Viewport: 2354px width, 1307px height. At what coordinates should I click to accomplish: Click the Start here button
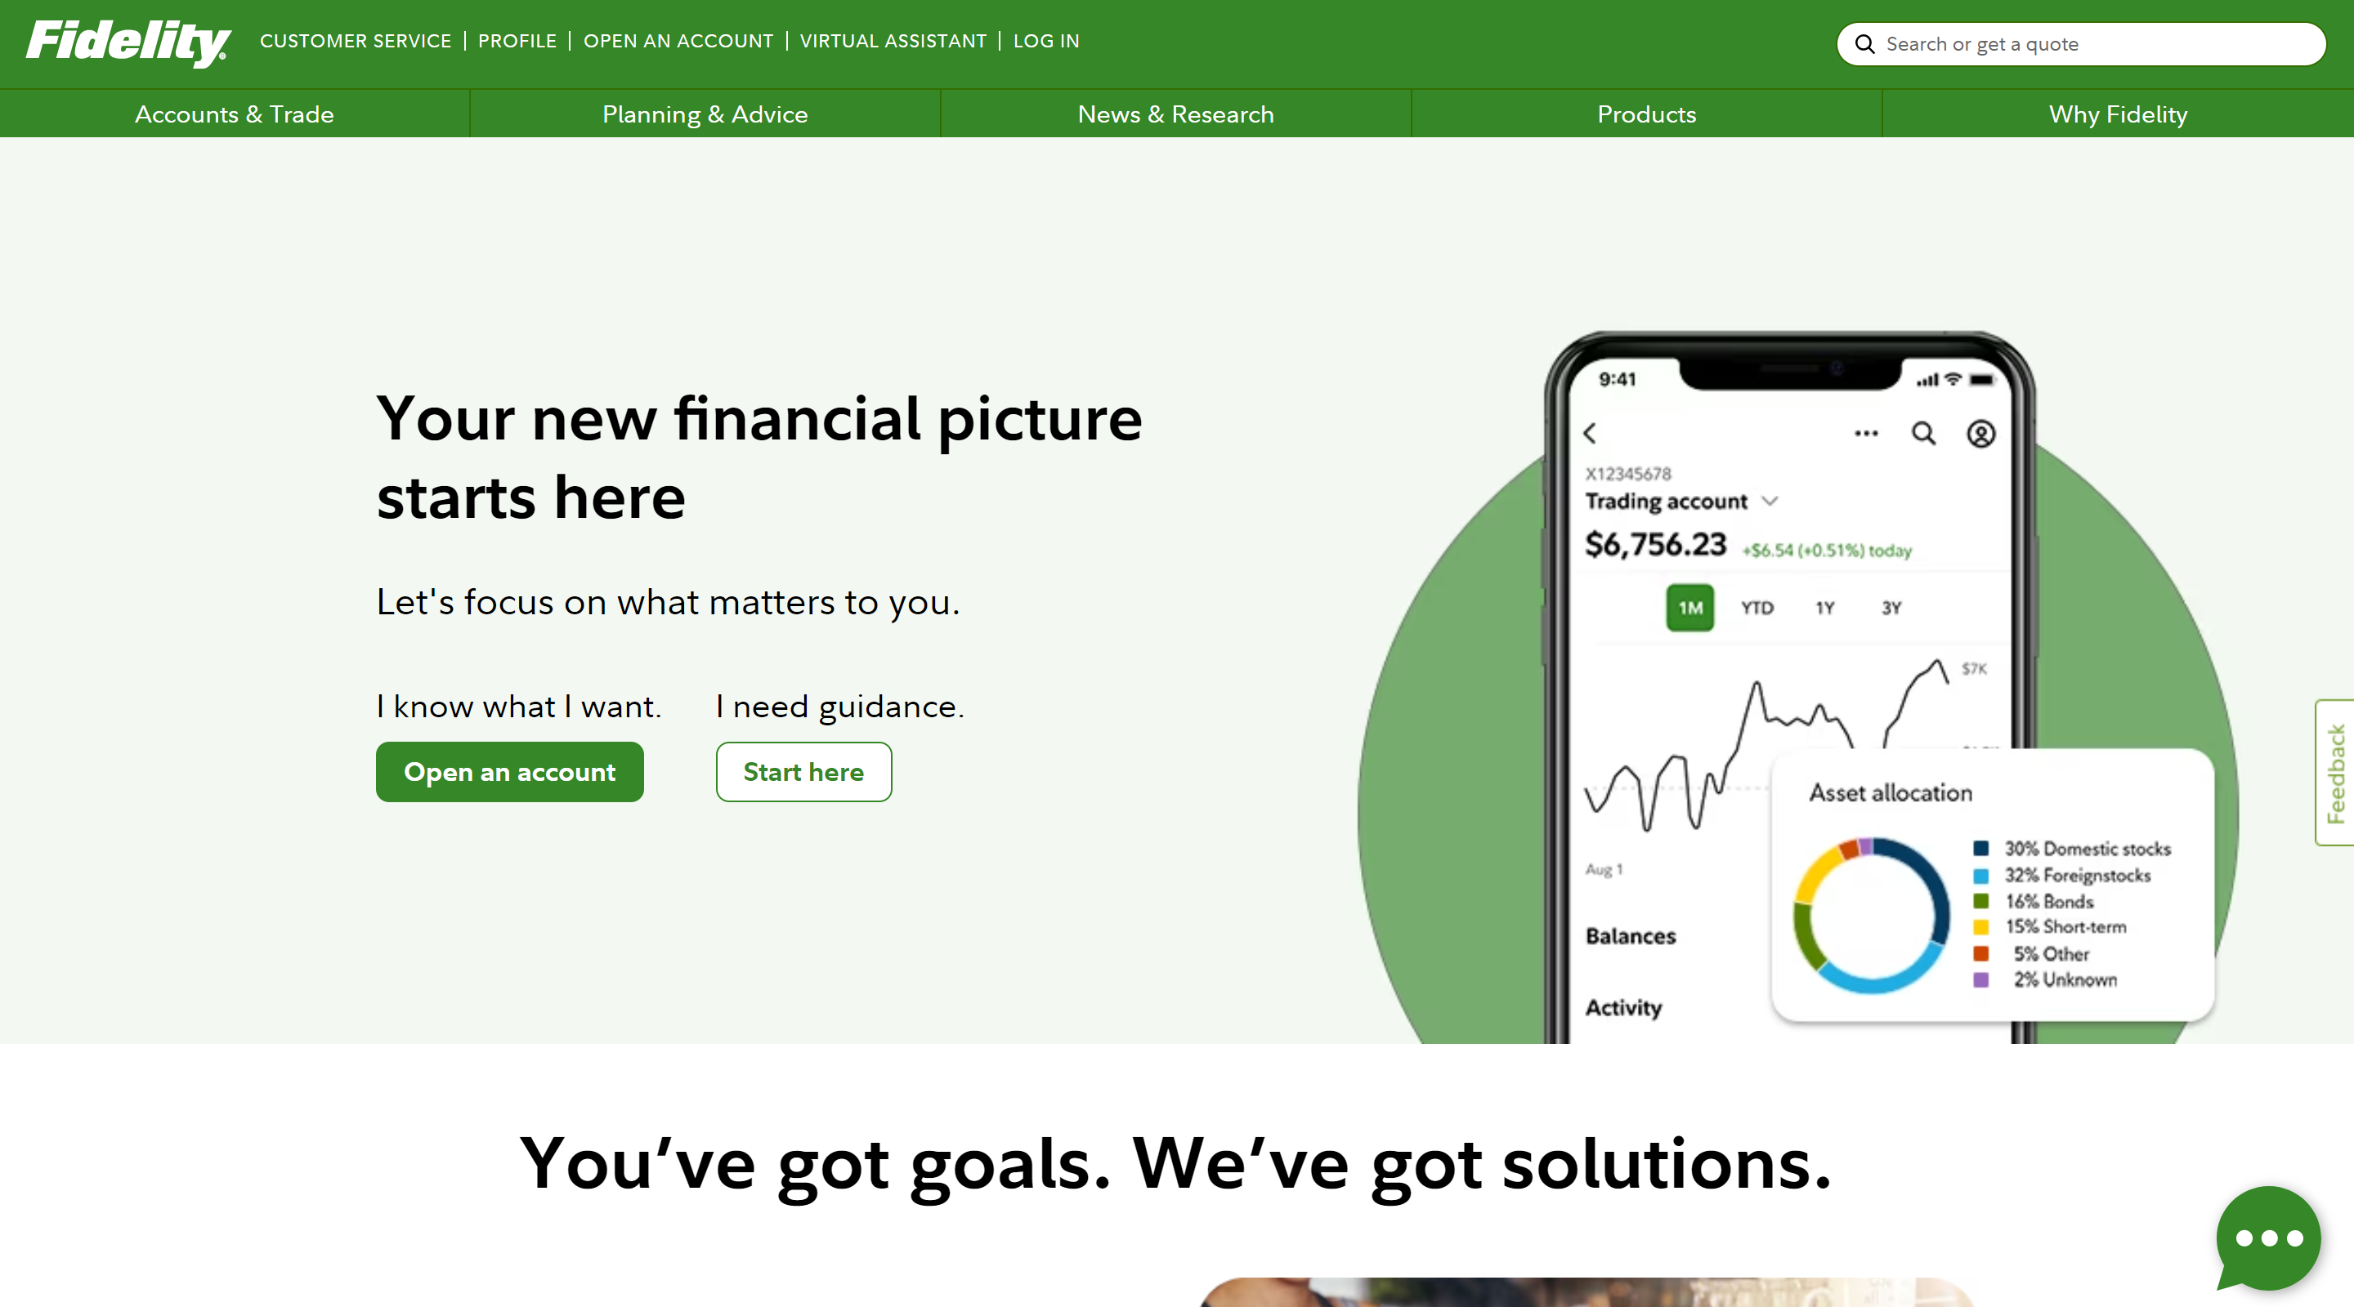tap(802, 771)
